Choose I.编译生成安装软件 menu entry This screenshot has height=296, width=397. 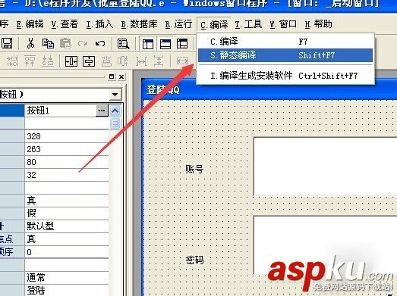point(285,76)
